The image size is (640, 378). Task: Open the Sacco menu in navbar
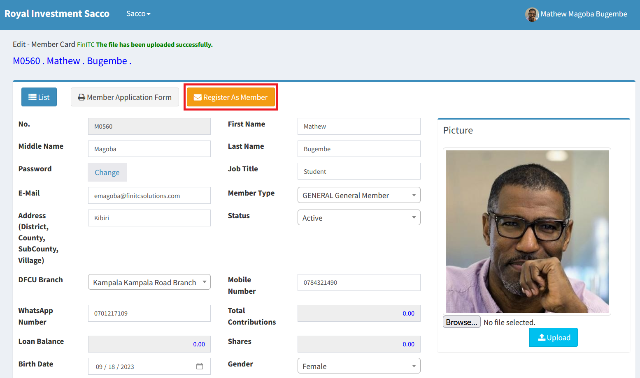(x=138, y=14)
